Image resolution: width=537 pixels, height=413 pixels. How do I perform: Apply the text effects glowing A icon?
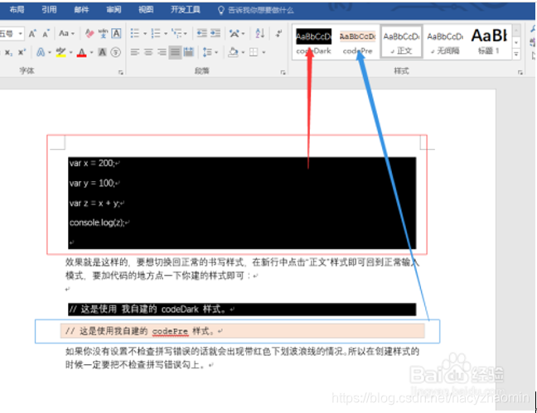(x=41, y=52)
